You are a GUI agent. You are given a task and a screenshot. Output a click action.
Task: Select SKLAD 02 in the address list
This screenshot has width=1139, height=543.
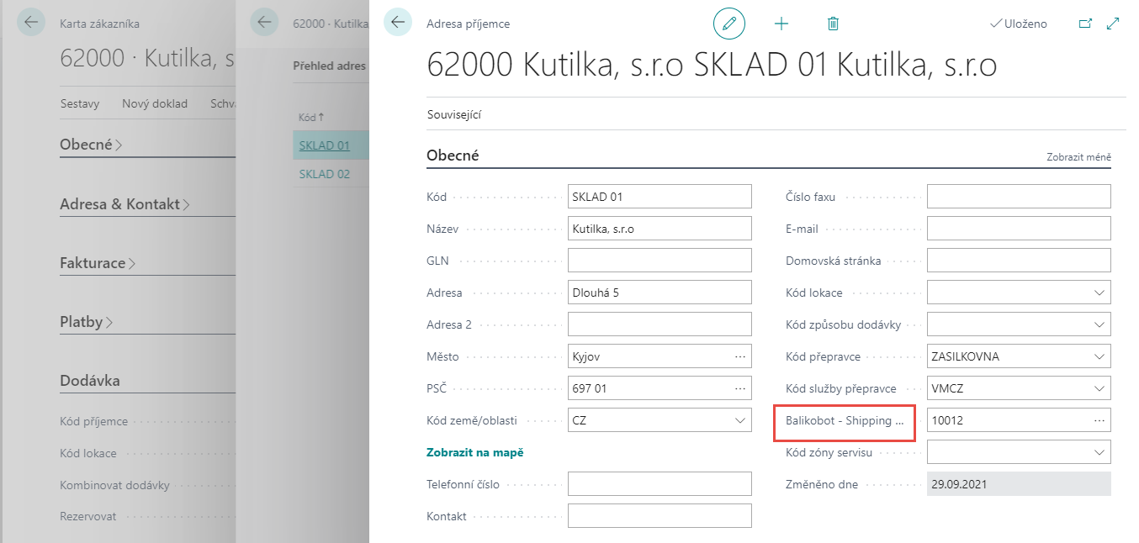coord(322,173)
